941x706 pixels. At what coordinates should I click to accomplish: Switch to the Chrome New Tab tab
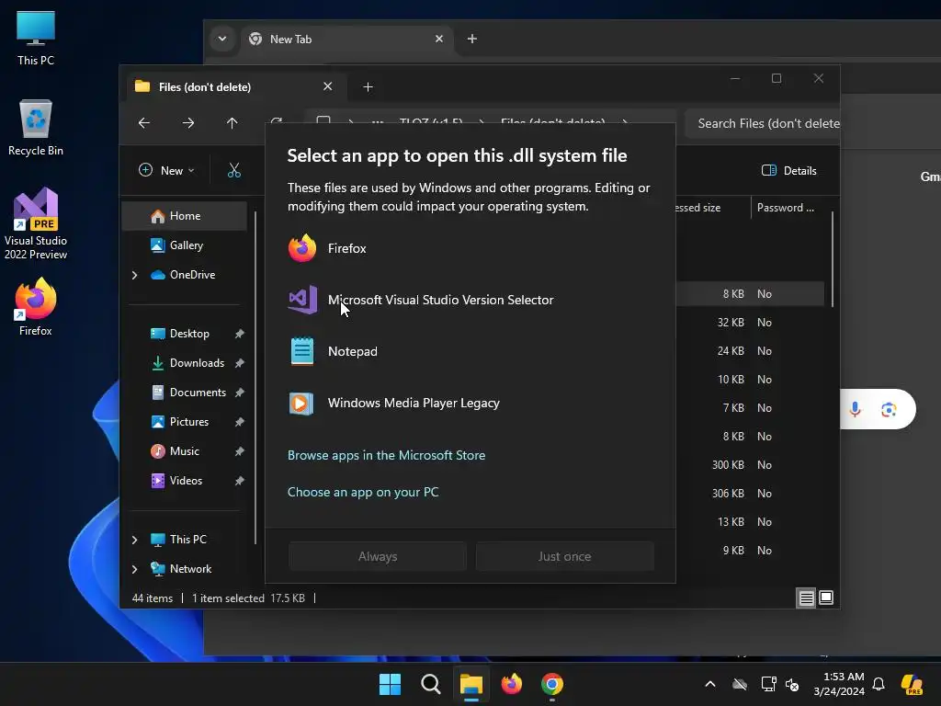click(346, 40)
